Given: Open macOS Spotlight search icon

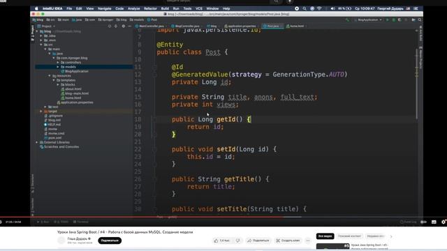Looking at the screenshot, I should [x=305, y=8].
